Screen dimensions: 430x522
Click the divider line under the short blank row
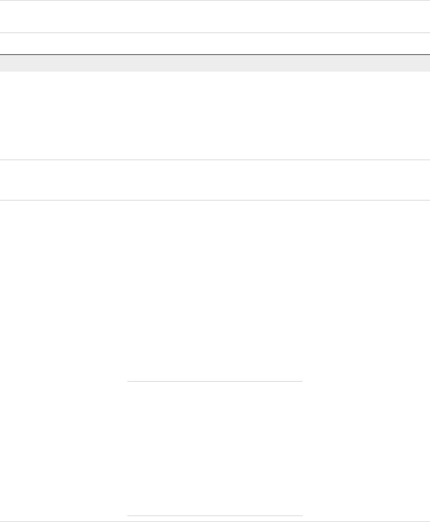pos(215,200)
